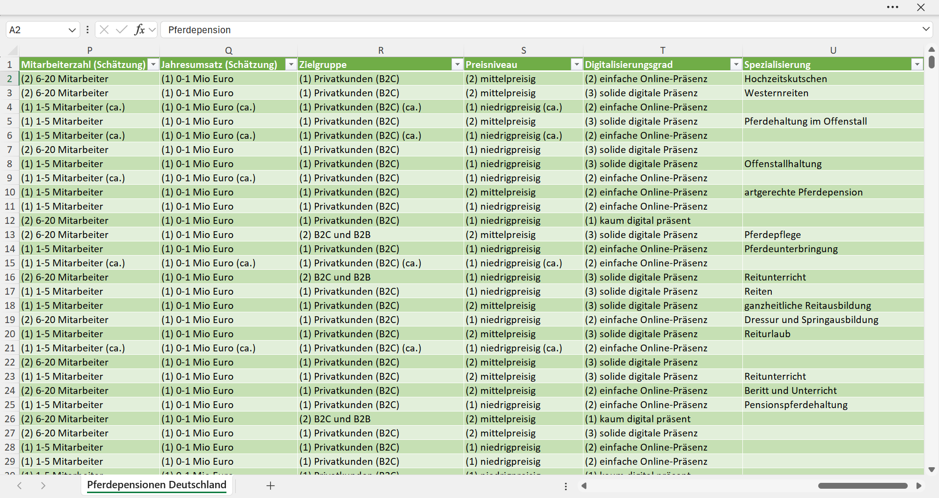Viewport: 939px width, 498px height.
Task: Select Digitalisierungsgrad cell in row 12
Action: point(663,220)
